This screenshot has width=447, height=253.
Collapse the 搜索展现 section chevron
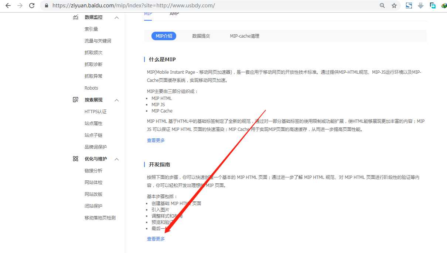[x=117, y=100]
